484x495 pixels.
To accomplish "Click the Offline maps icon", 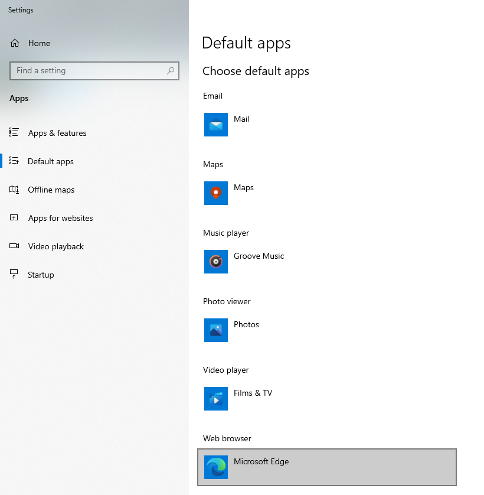I will [14, 190].
